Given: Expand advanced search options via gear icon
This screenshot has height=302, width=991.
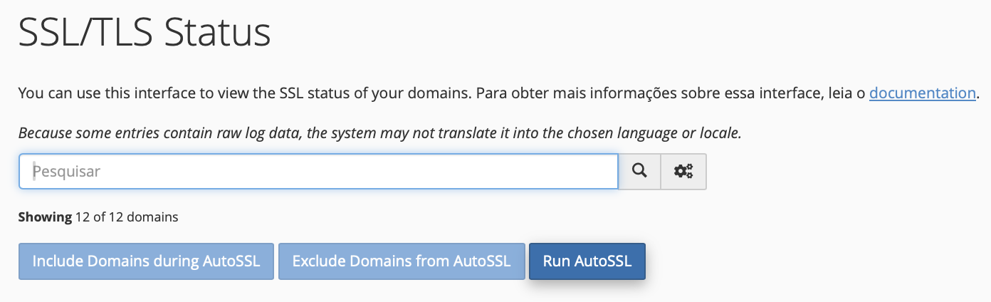Looking at the screenshot, I should click(x=683, y=172).
